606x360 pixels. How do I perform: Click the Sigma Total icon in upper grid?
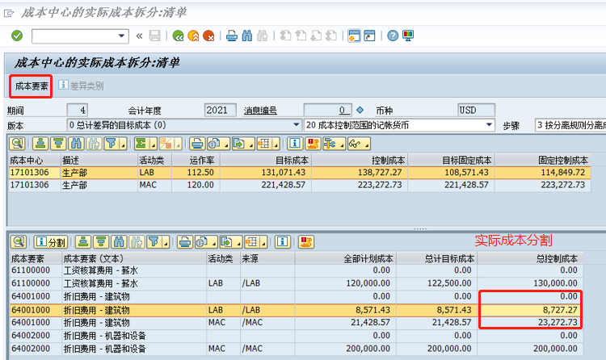[141, 144]
